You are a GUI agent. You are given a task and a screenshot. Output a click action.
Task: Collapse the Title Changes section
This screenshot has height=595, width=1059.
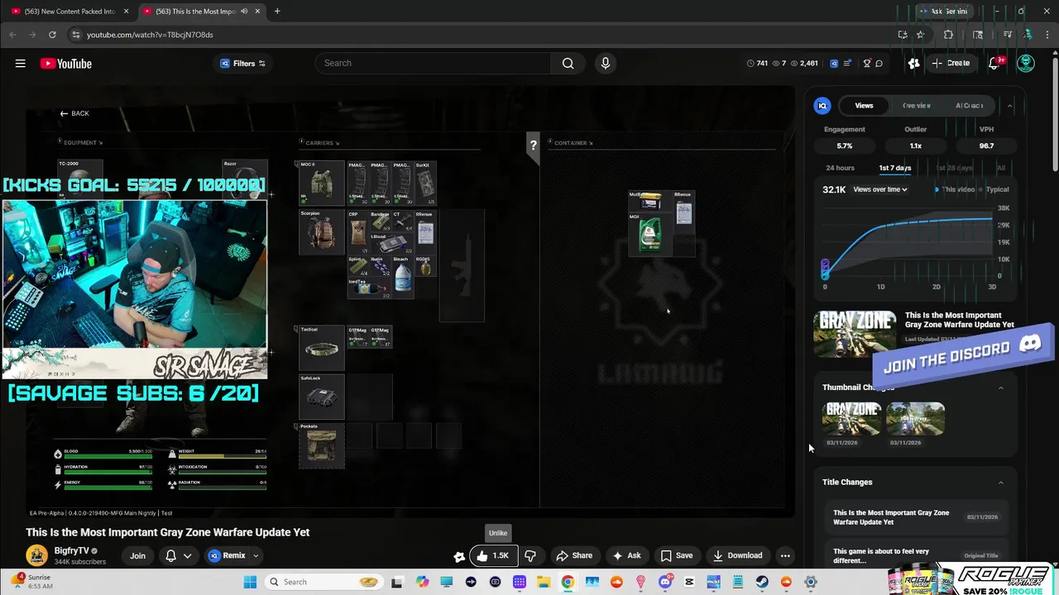coord(1001,483)
